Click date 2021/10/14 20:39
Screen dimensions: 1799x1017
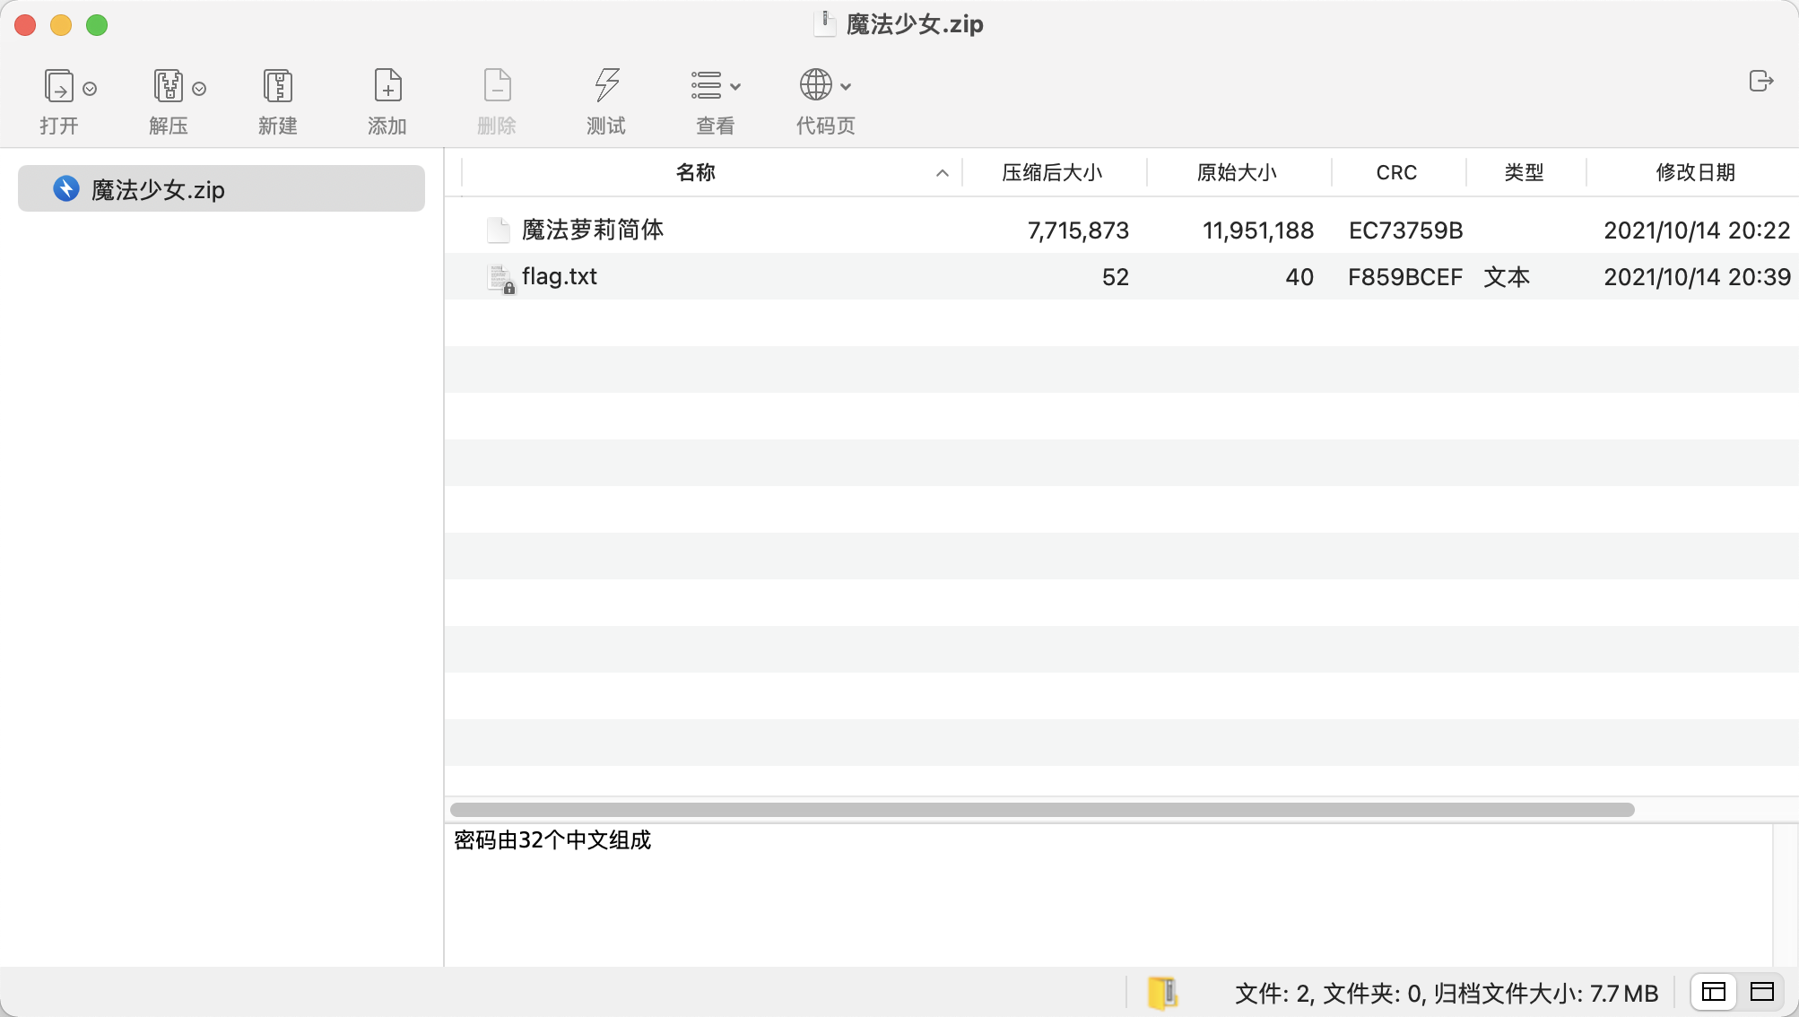tap(1697, 277)
